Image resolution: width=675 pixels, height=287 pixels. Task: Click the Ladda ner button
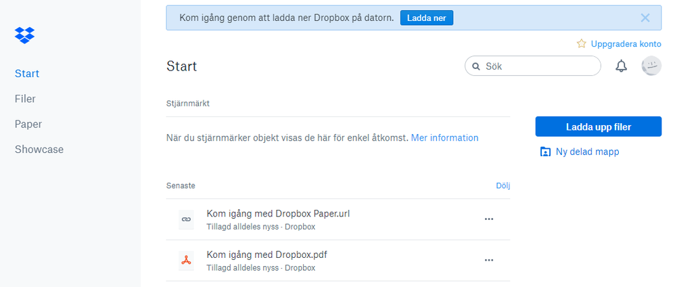click(426, 18)
